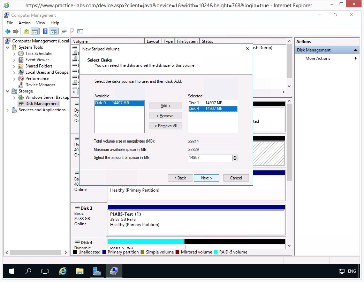Viewport: 364px width, 282px height.
Task: Open the View menu
Action: point(40,23)
